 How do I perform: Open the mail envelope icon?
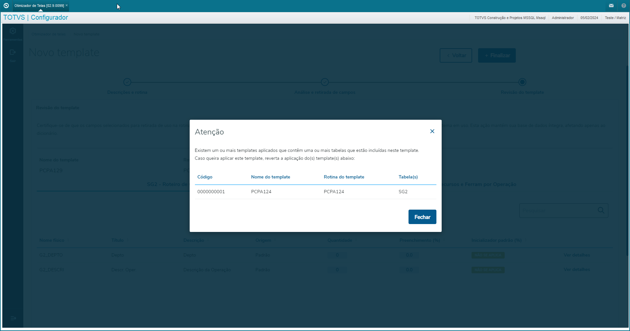[x=611, y=6]
